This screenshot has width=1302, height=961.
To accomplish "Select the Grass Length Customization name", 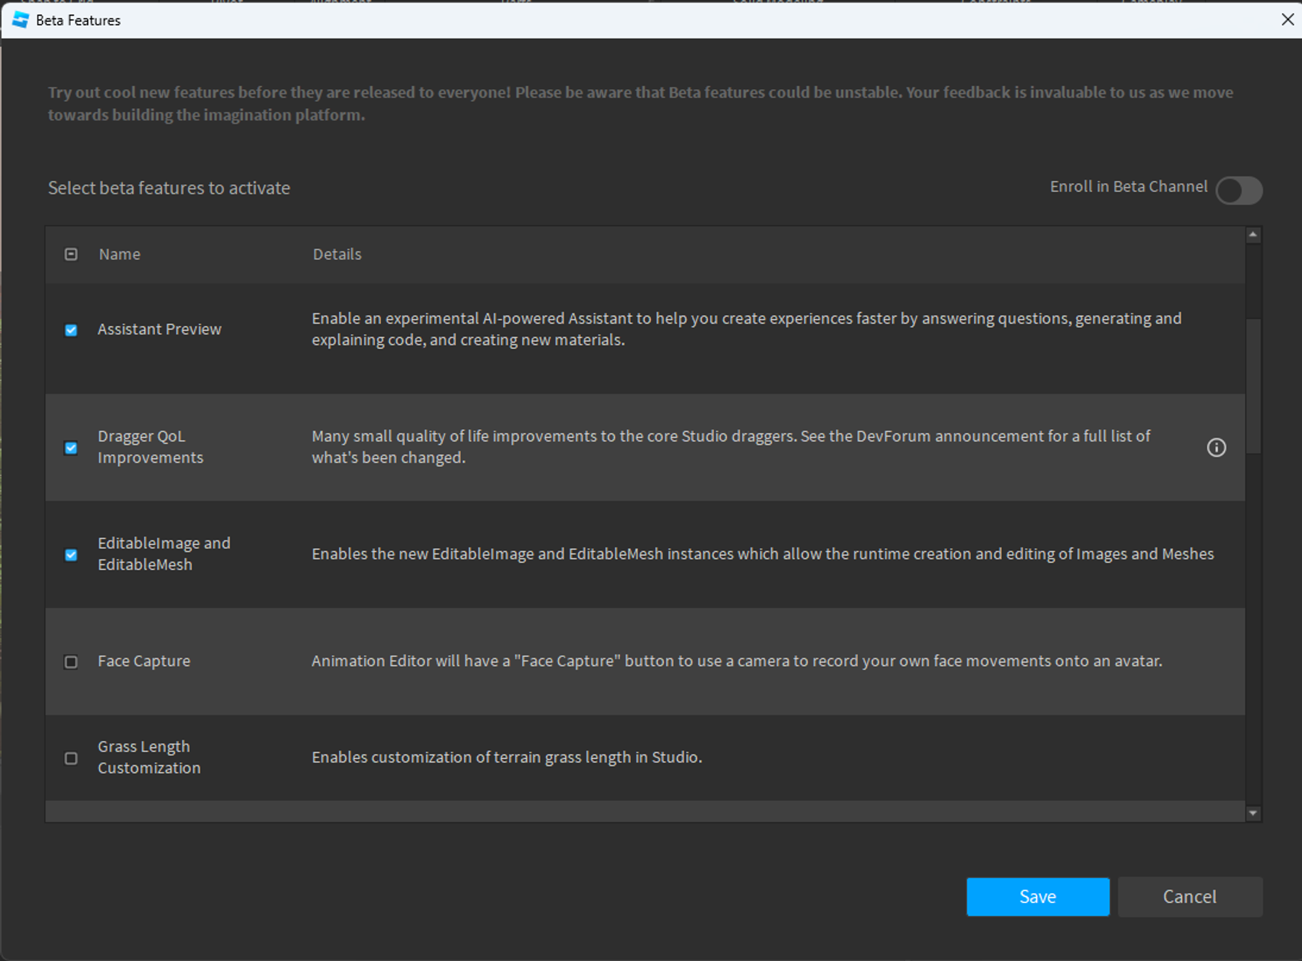I will point(149,757).
